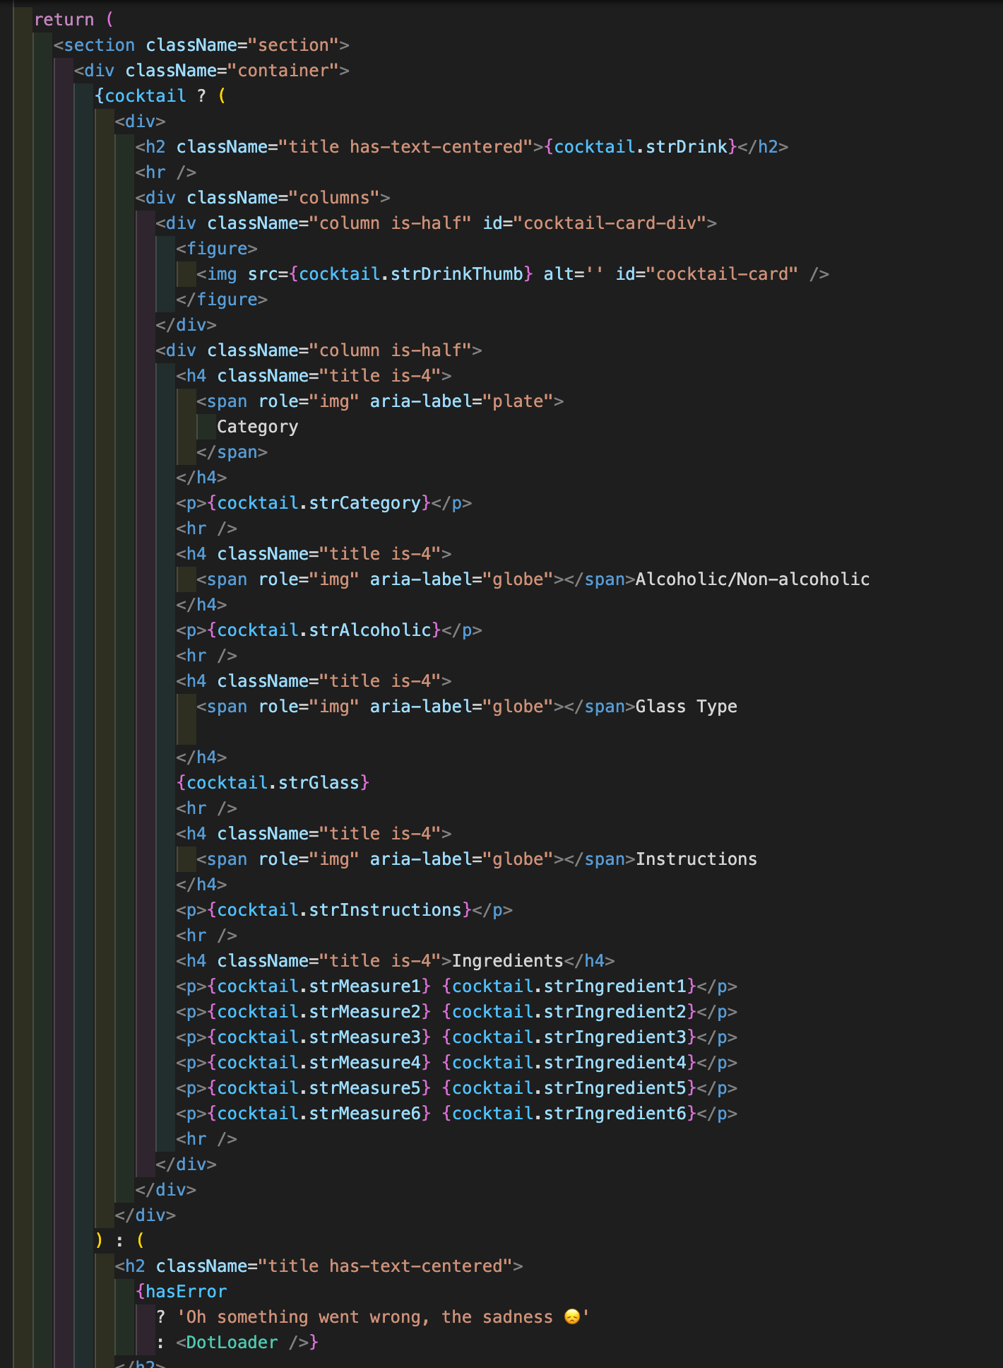Screen dimensions: 1003x1368
Task: Click cocktail.strIngredient4 expression
Action: click(x=569, y=1063)
